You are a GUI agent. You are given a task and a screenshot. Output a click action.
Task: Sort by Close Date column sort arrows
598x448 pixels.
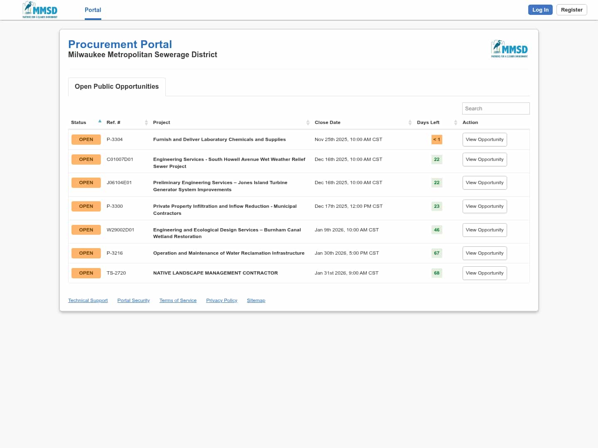[410, 122]
